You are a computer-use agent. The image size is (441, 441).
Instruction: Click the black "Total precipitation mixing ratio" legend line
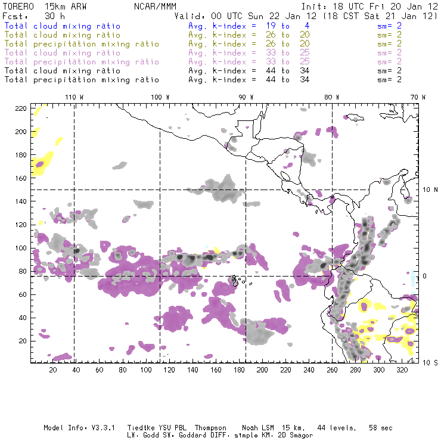pos(82,80)
